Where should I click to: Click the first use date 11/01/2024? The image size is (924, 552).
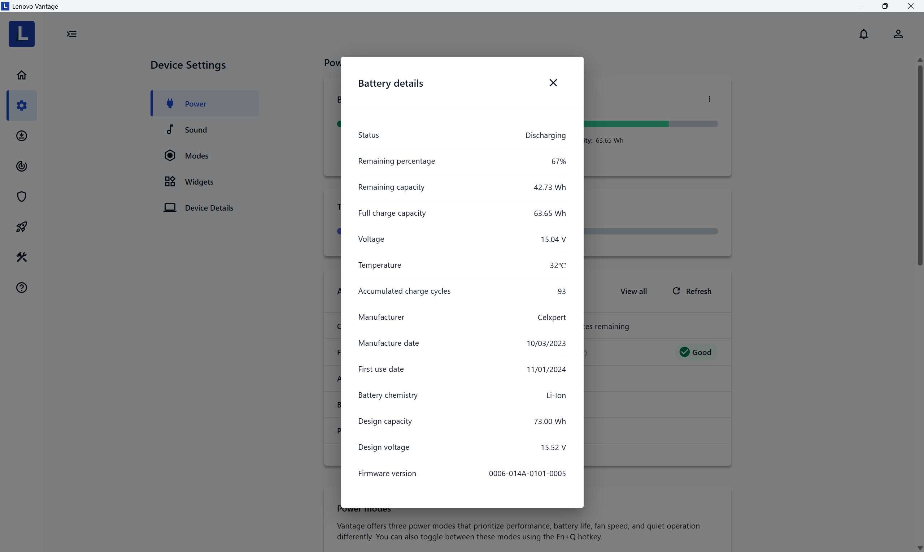(546, 369)
